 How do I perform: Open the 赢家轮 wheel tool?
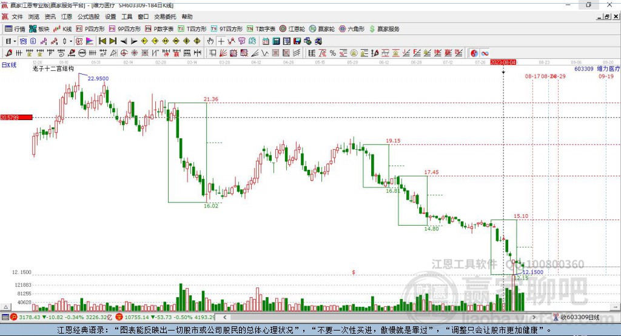tap(322, 29)
